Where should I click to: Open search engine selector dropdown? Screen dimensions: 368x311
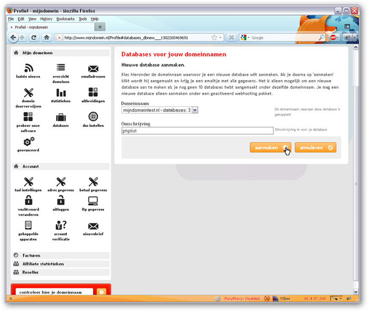point(246,37)
